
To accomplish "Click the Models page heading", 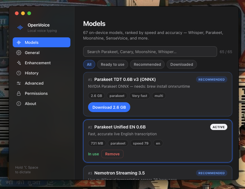I will pos(94,24).
